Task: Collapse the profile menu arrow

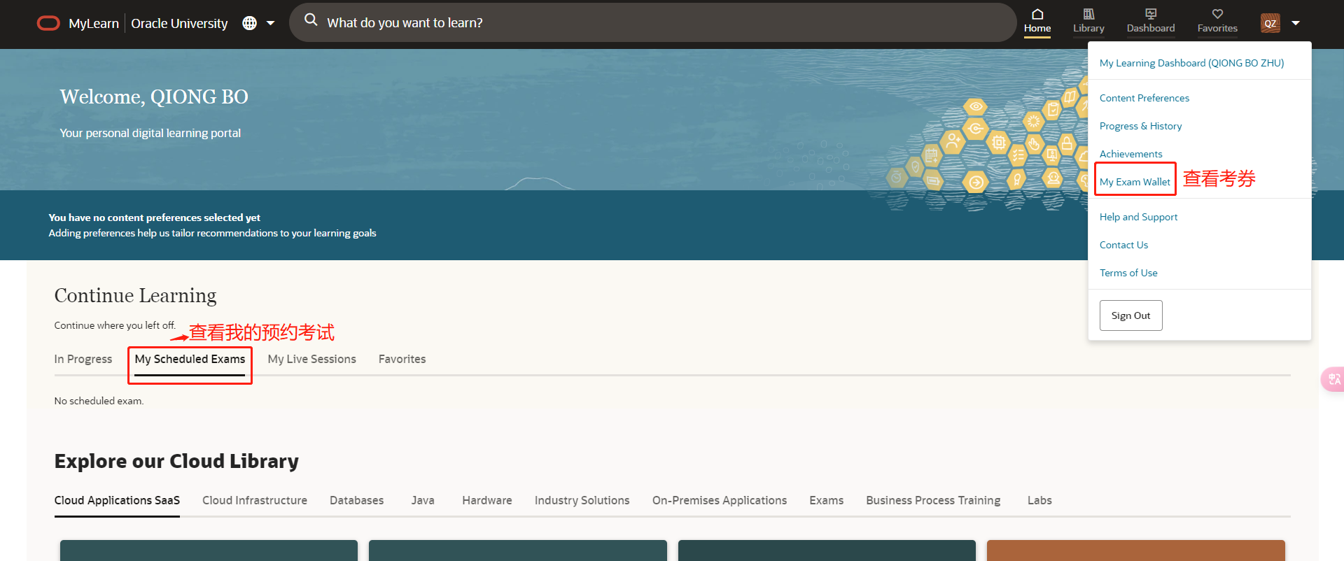Action: pos(1296,23)
